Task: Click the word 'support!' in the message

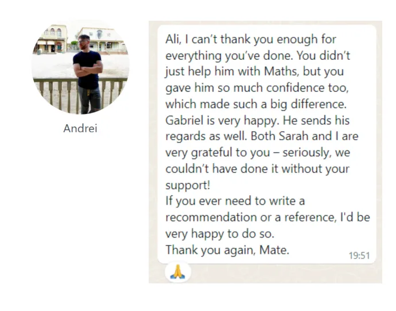Action: point(188,185)
